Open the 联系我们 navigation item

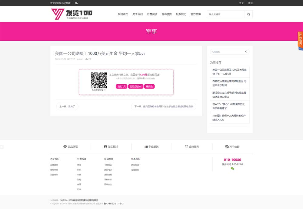tap(181, 14)
